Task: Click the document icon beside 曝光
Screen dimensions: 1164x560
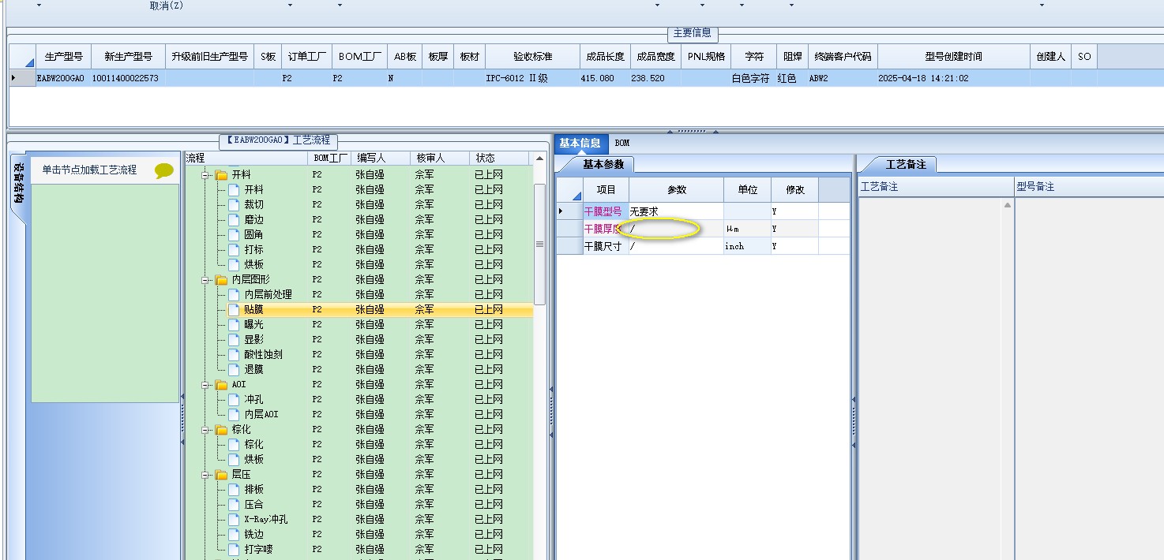Action: [234, 324]
